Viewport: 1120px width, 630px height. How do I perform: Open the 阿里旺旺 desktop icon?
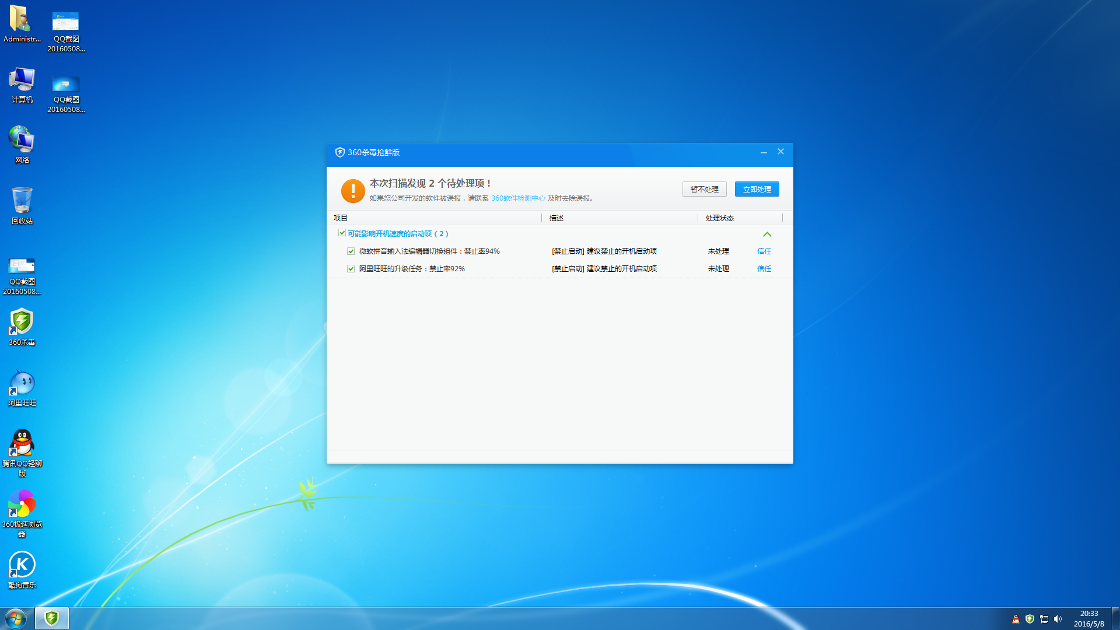tap(22, 383)
